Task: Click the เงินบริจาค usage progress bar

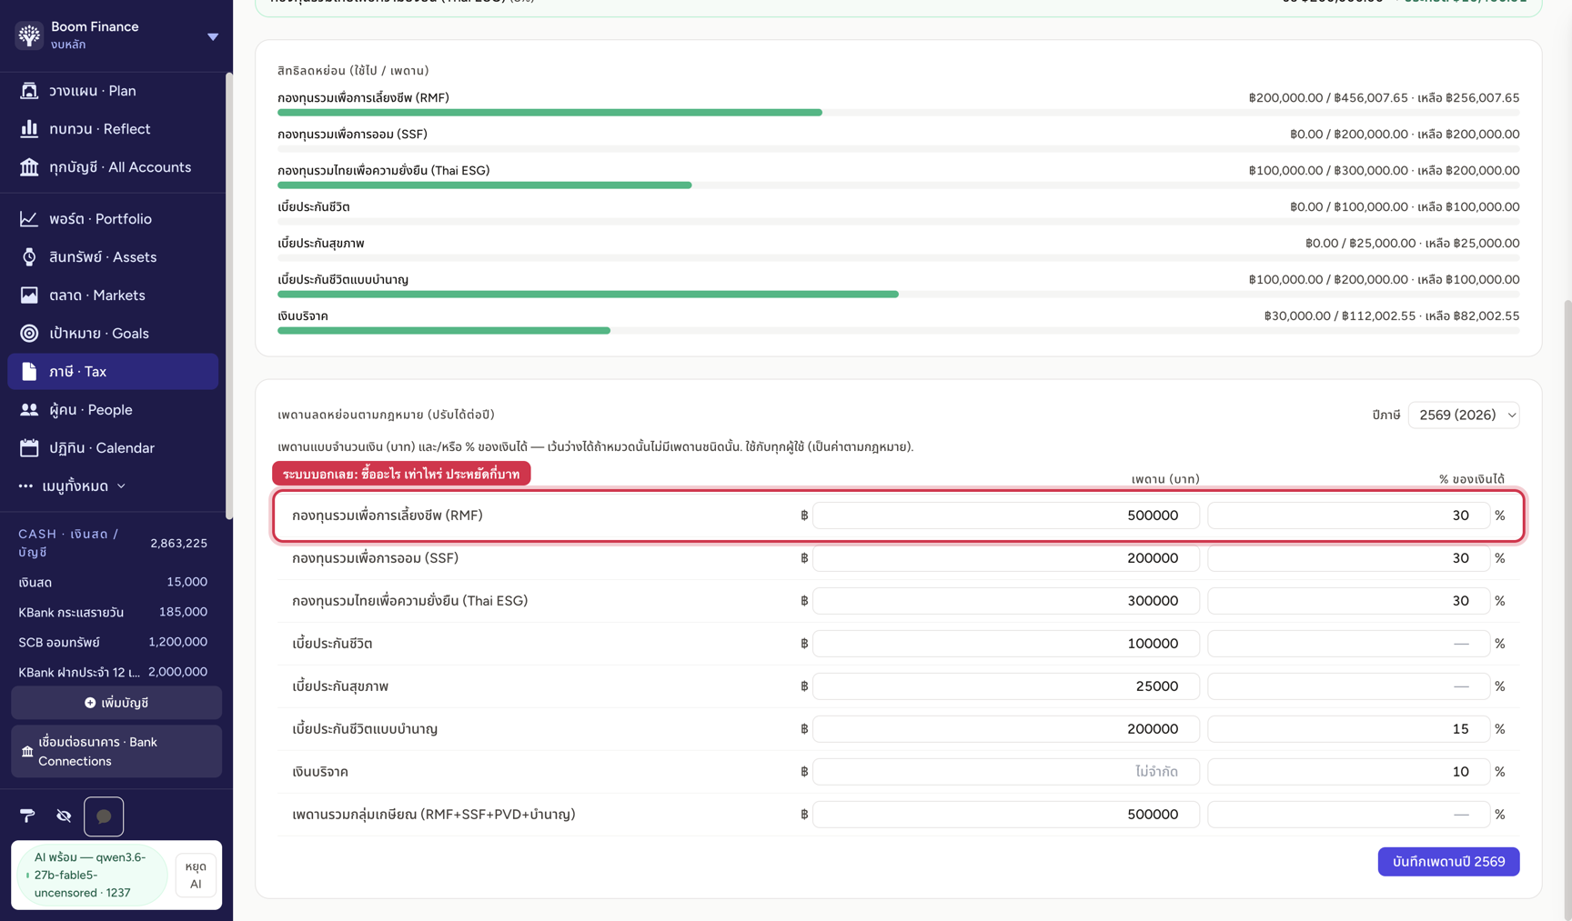Action: [898, 331]
